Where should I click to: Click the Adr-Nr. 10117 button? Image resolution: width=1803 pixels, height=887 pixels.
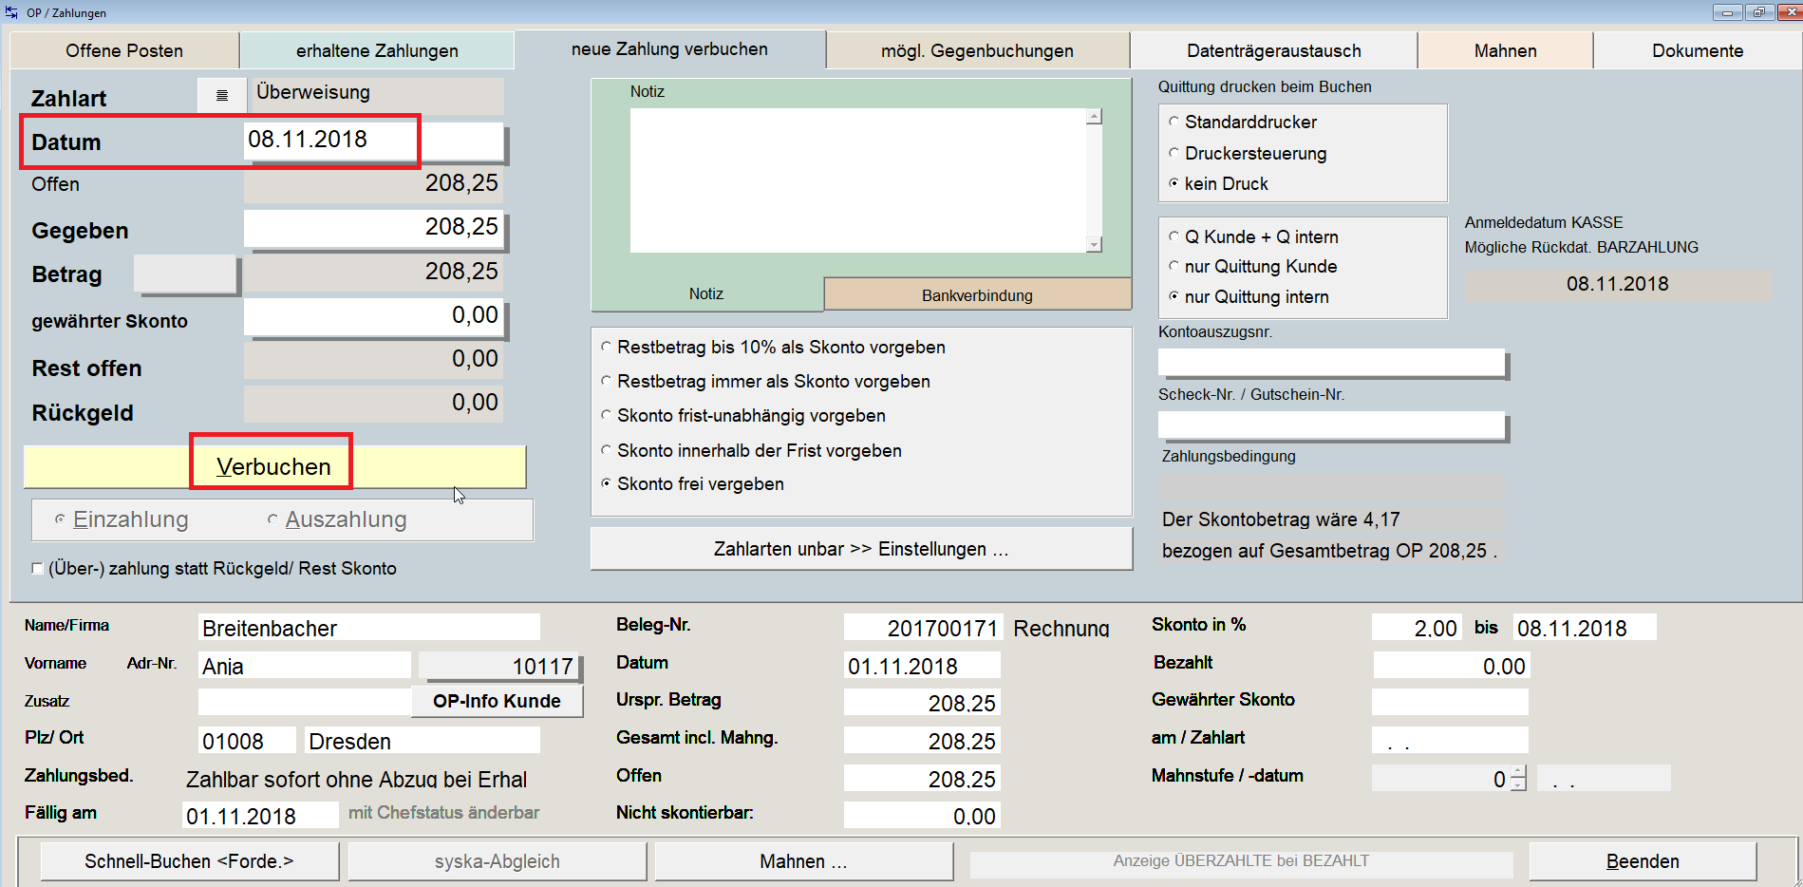click(x=499, y=666)
